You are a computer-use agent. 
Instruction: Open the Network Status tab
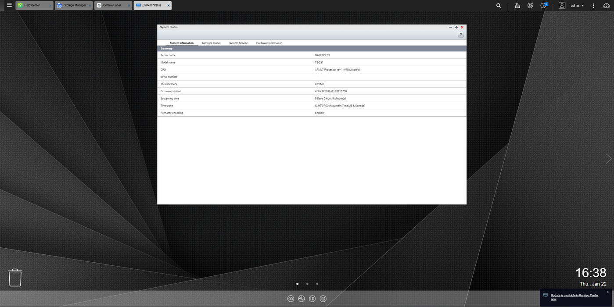[x=211, y=43]
